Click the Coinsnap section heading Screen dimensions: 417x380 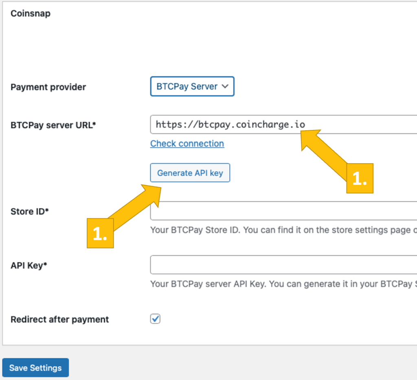coord(31,13)
